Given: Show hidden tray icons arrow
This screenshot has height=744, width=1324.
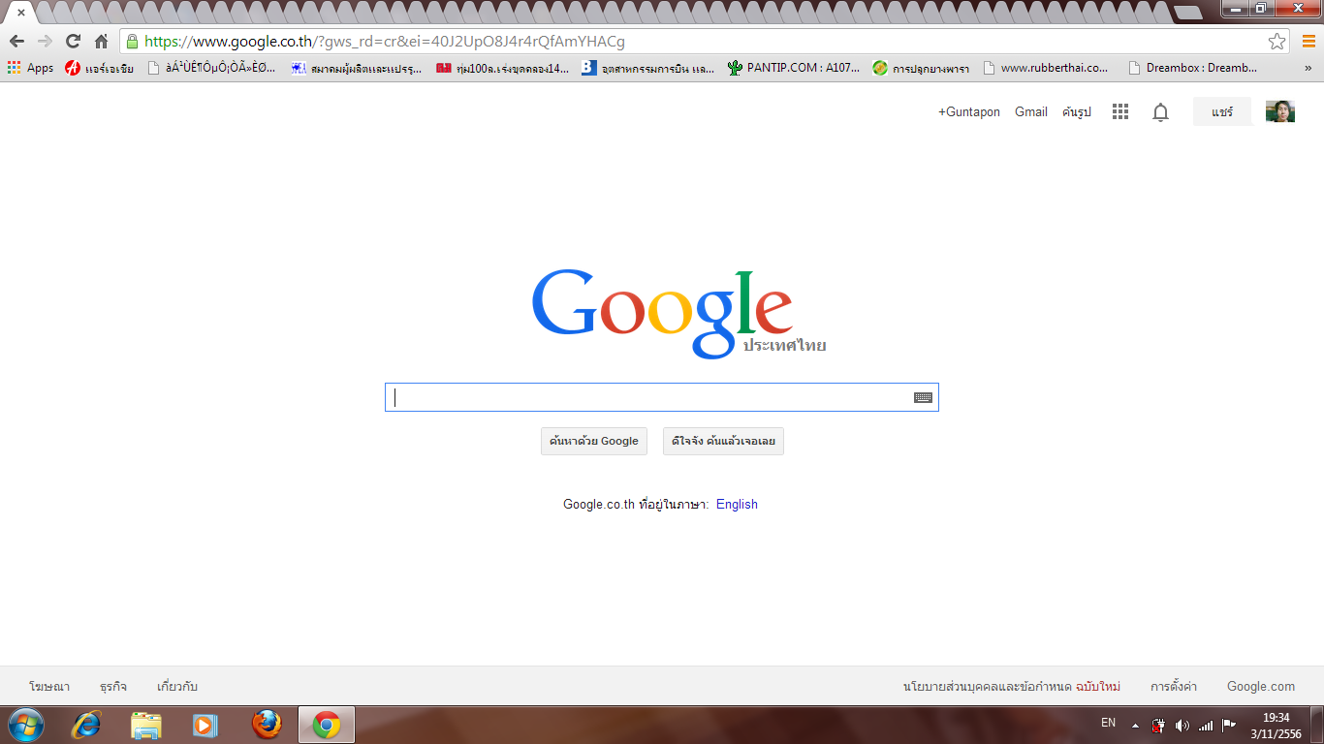Looking at the screenshot, I should pyautogui.click(x=1136, y=725).
